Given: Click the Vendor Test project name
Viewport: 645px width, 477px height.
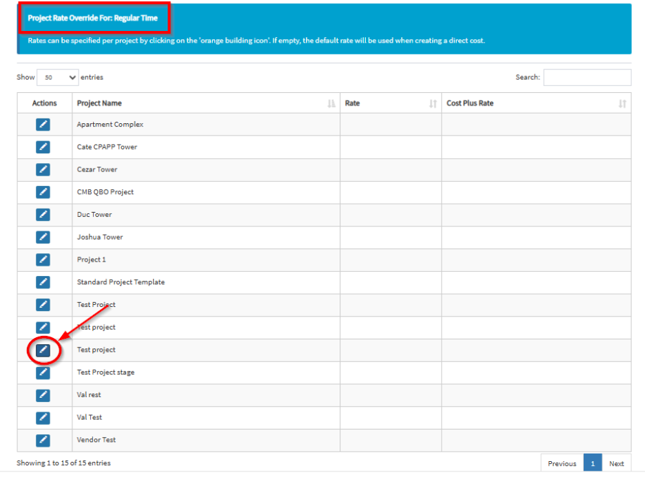Looking at the screenshot, I should tap(96, 440).
